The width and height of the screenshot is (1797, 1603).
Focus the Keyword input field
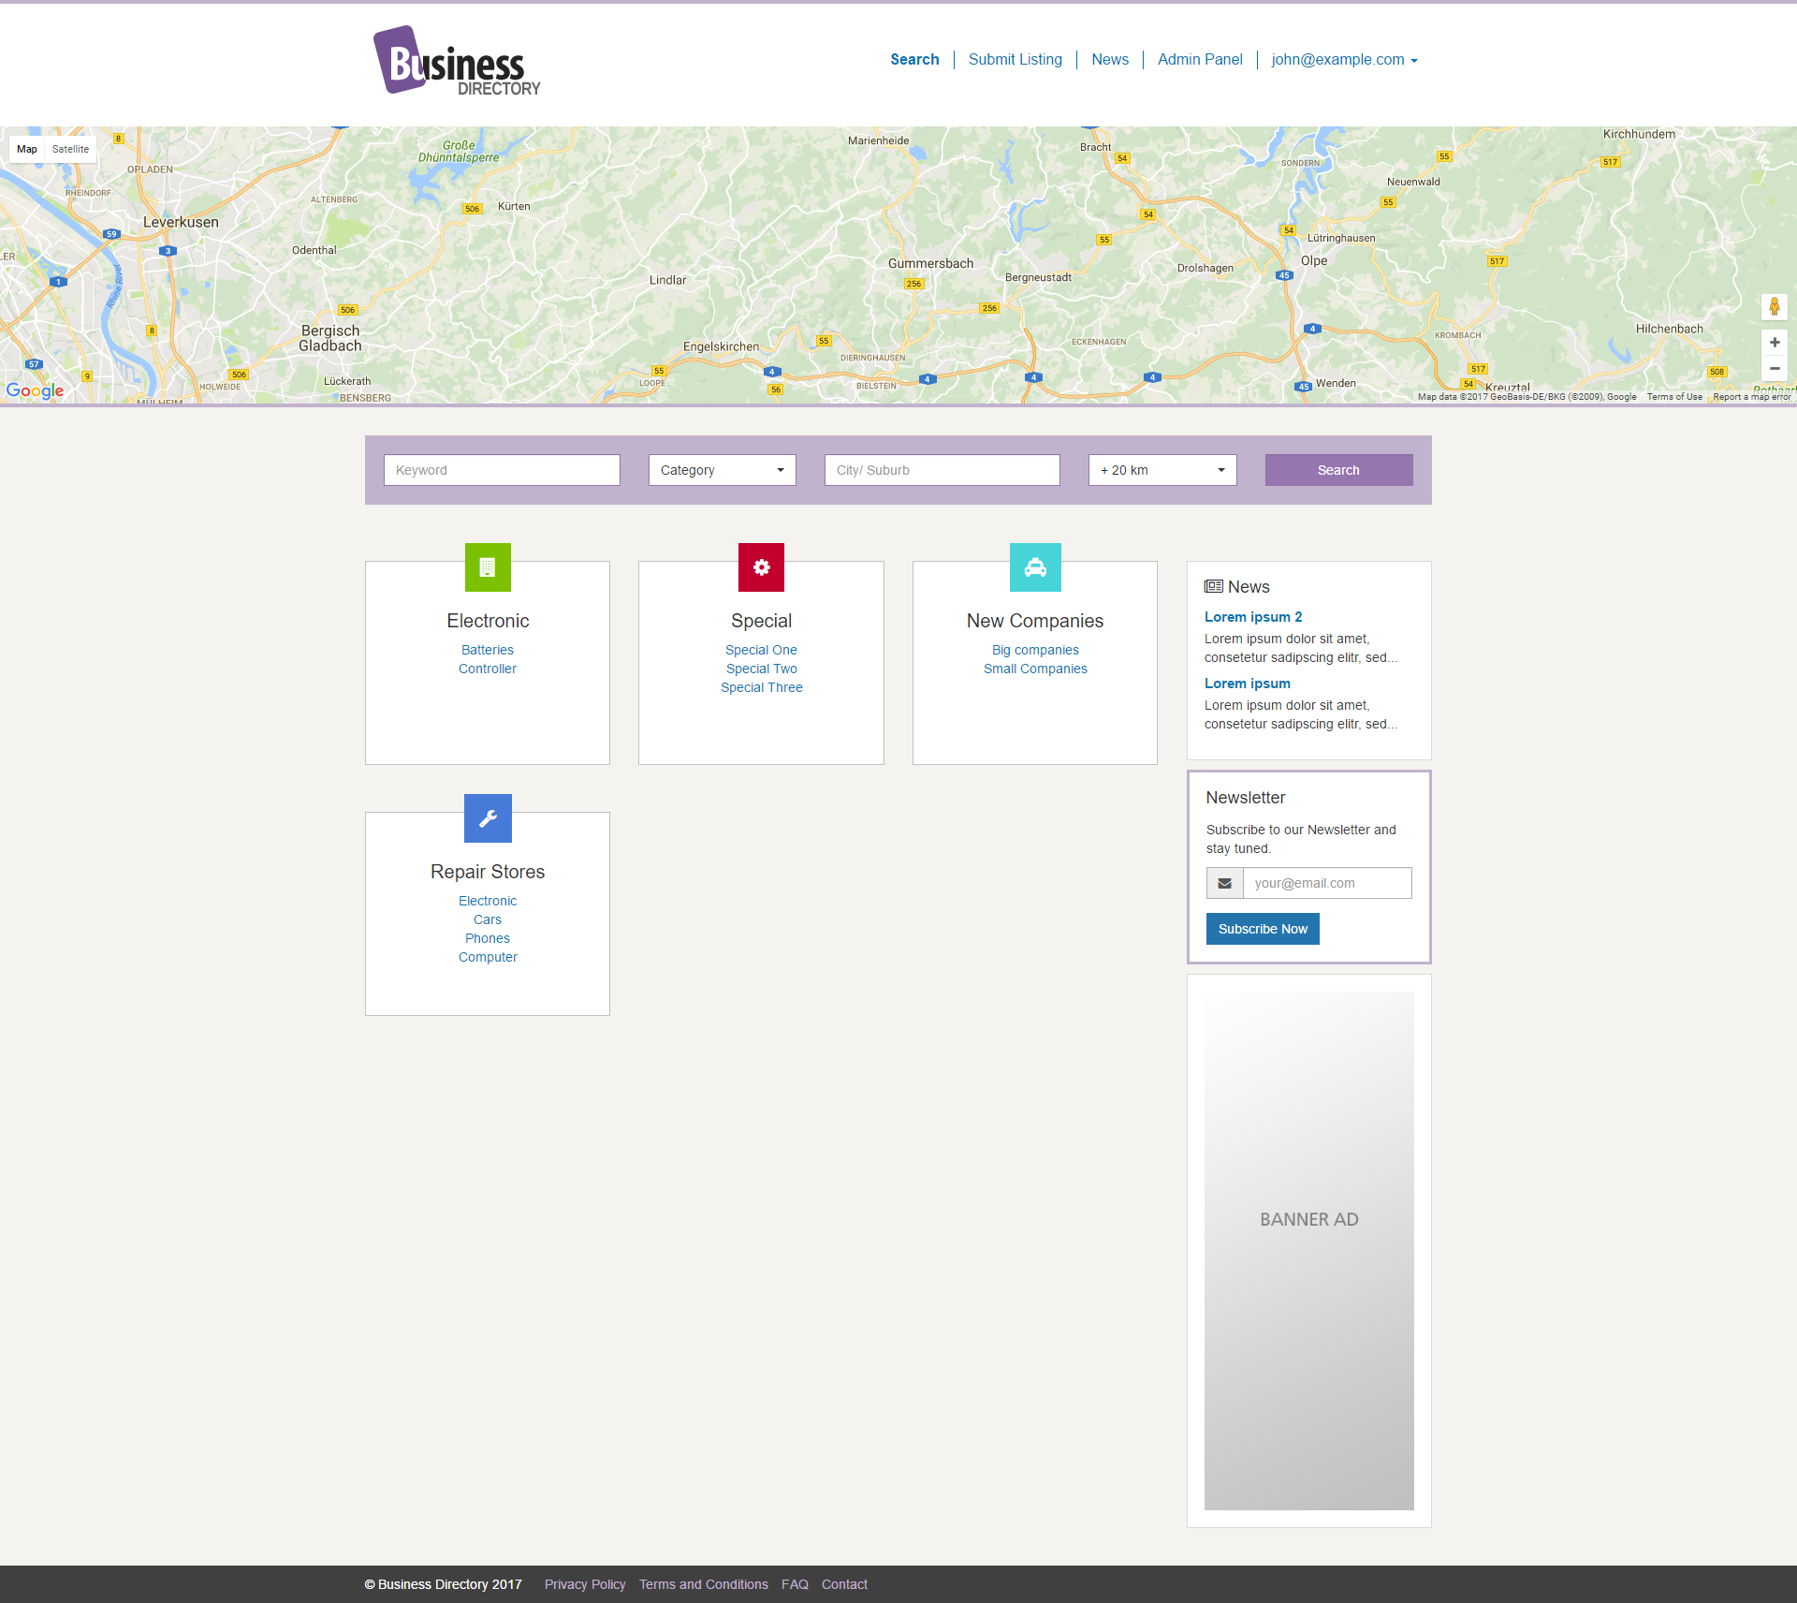502,470
